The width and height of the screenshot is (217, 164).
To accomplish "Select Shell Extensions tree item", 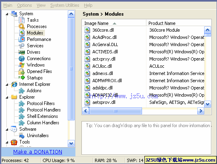I will [43, 116].
